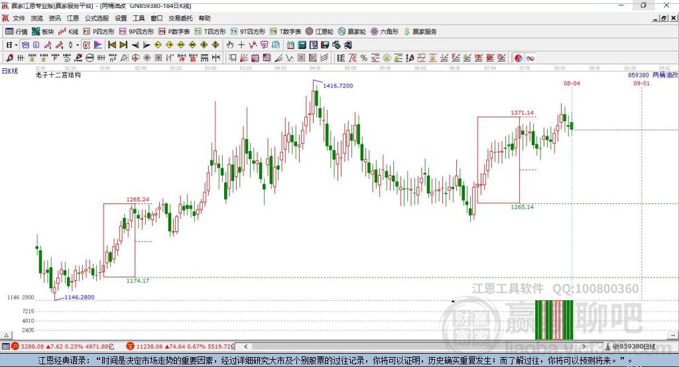Click the 沪 Shanghai index badge

pos(15,346)
